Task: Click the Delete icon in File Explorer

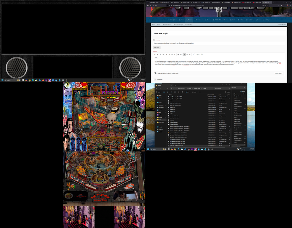Action: [182, 92]
